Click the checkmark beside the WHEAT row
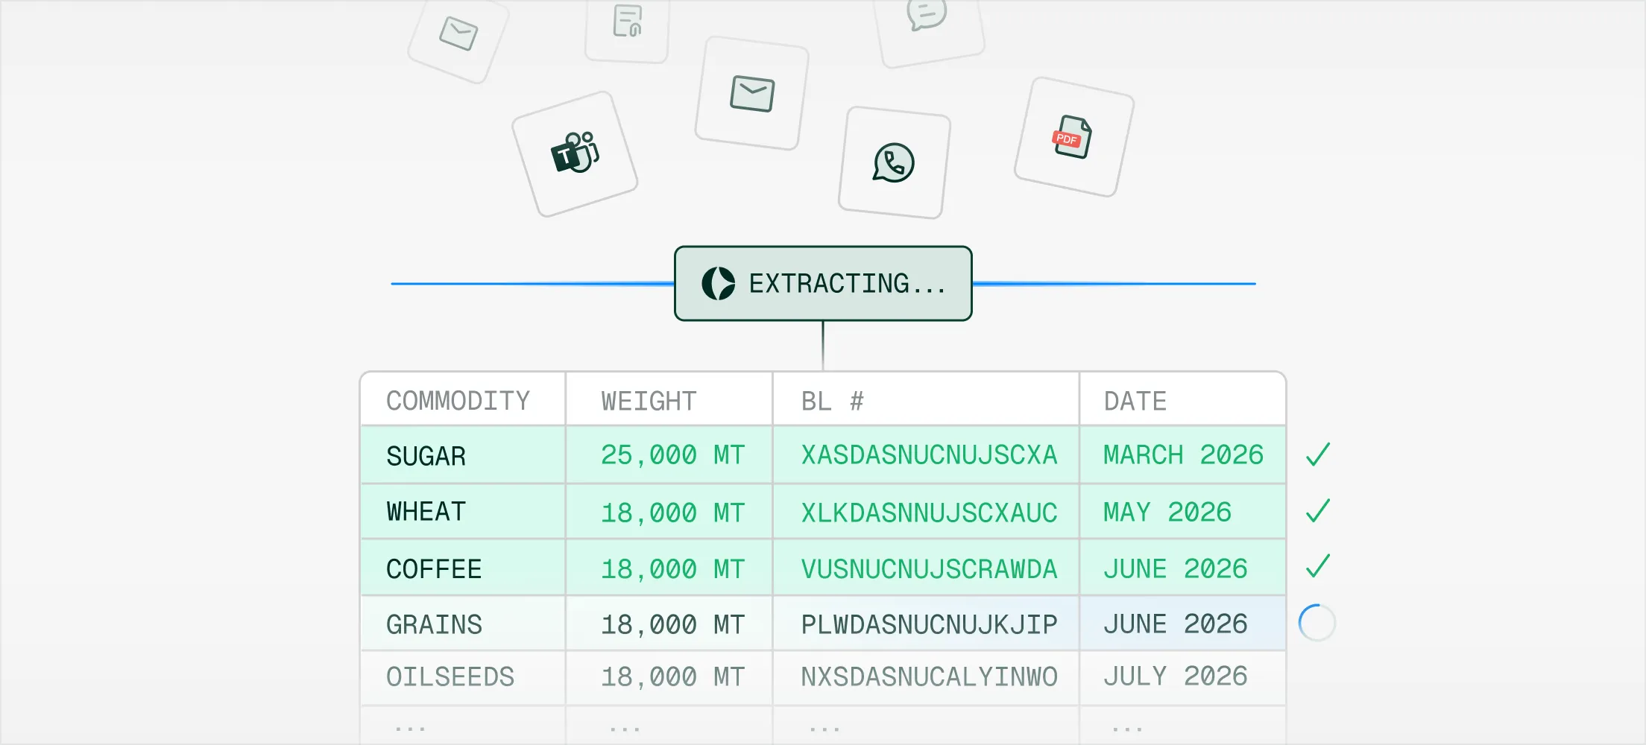This screenshot has height=745, width=1646. pos(1318,510)
